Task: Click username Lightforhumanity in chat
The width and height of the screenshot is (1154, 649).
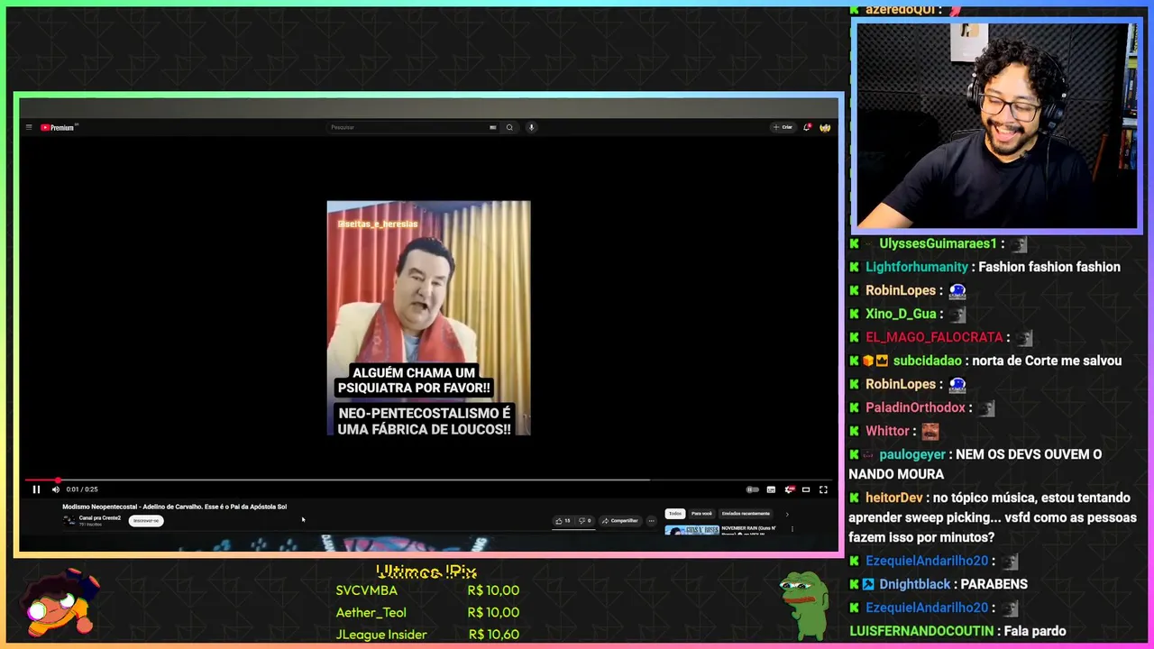Action: 917,267
